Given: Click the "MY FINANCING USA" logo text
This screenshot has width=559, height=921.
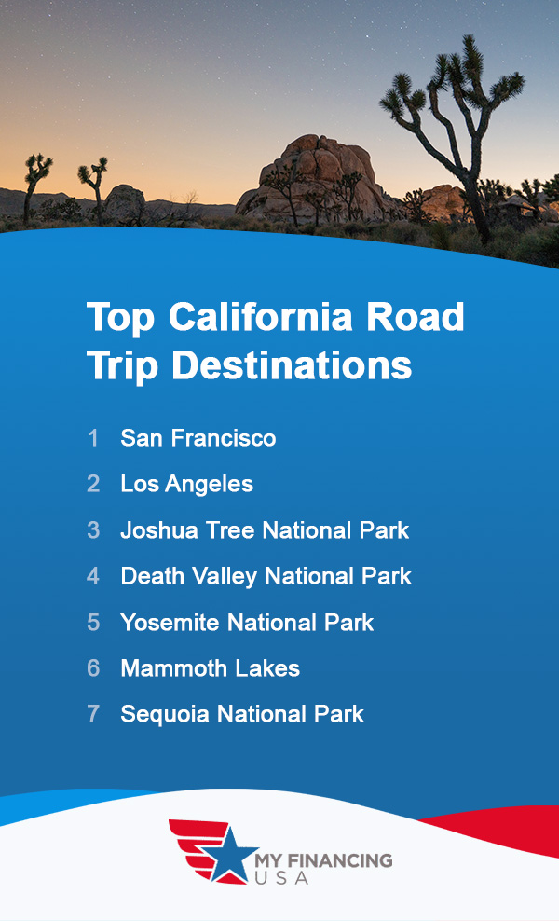Looking at the screenshot, I should (x=323, y=869).
